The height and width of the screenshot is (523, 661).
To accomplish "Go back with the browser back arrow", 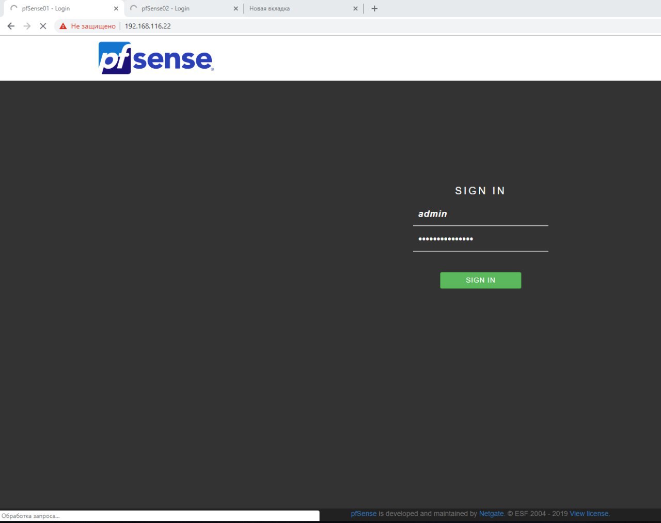I will click(x=11, y=26).
